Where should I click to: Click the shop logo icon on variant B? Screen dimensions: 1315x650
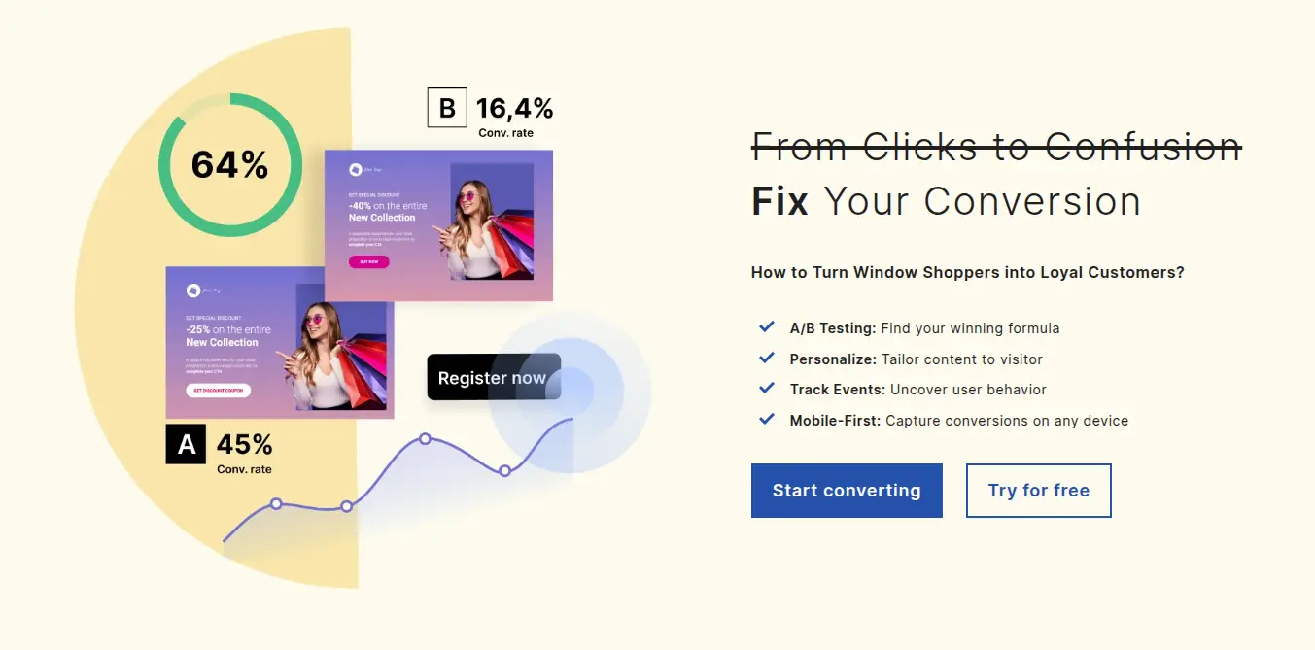point(354,170)
